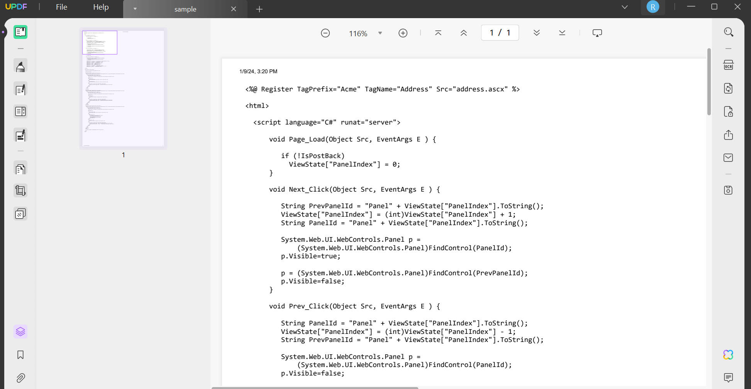Go to the first page
Viewport: 751px width, 389px height.
[x=438, y=33]
